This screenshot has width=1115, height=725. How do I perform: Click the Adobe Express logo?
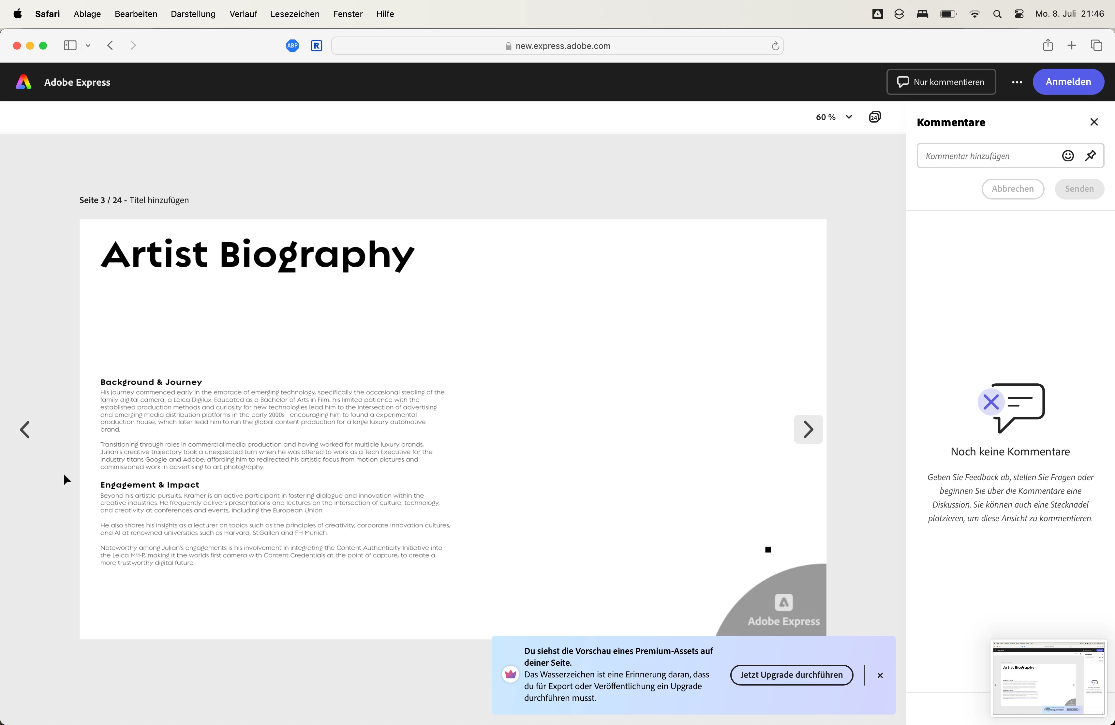coord(23,82)
